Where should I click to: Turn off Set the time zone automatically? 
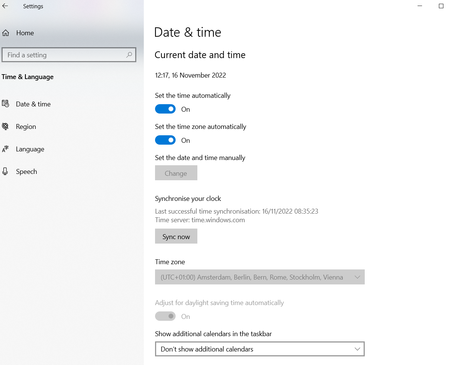[x=165, y=140]
